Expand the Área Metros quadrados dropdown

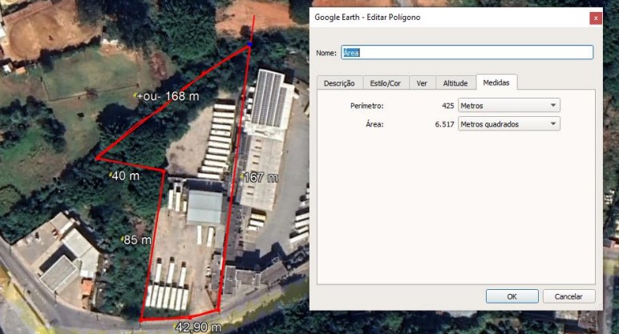(x=509, y=124)
